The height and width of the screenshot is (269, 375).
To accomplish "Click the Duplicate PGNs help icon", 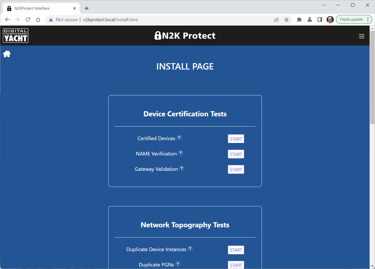I will 178,264.
